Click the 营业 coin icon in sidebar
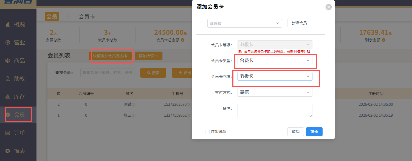Screen dimensions: 412x161 pos(8,42)
